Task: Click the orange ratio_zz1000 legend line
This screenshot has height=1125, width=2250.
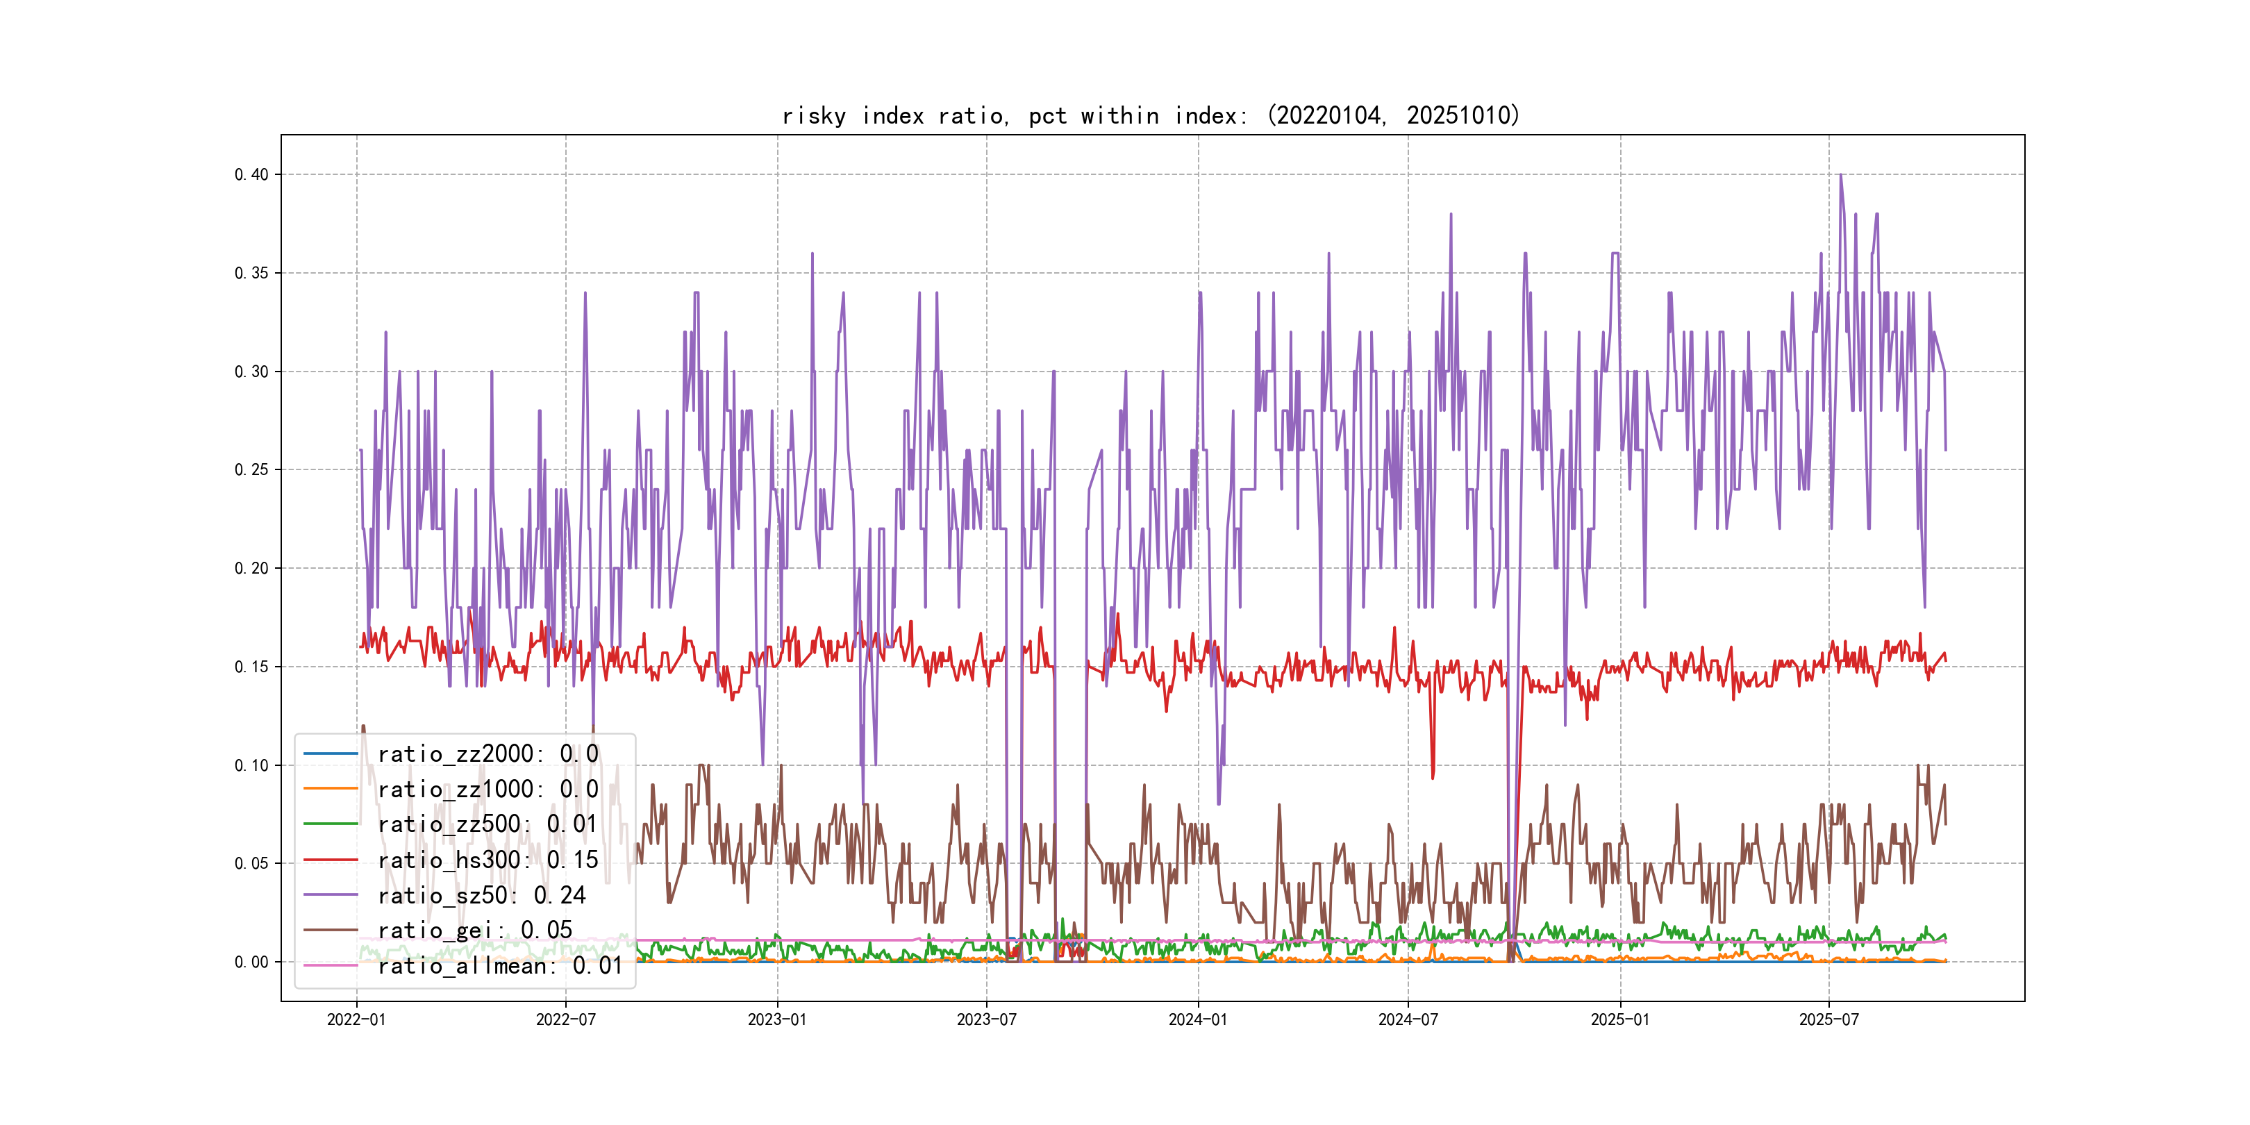Action: click(x=330, y=789)
